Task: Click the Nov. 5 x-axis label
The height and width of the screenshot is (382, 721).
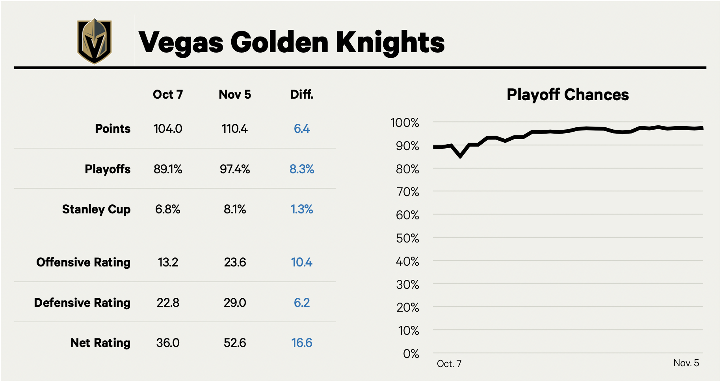Action: point(686,363)
